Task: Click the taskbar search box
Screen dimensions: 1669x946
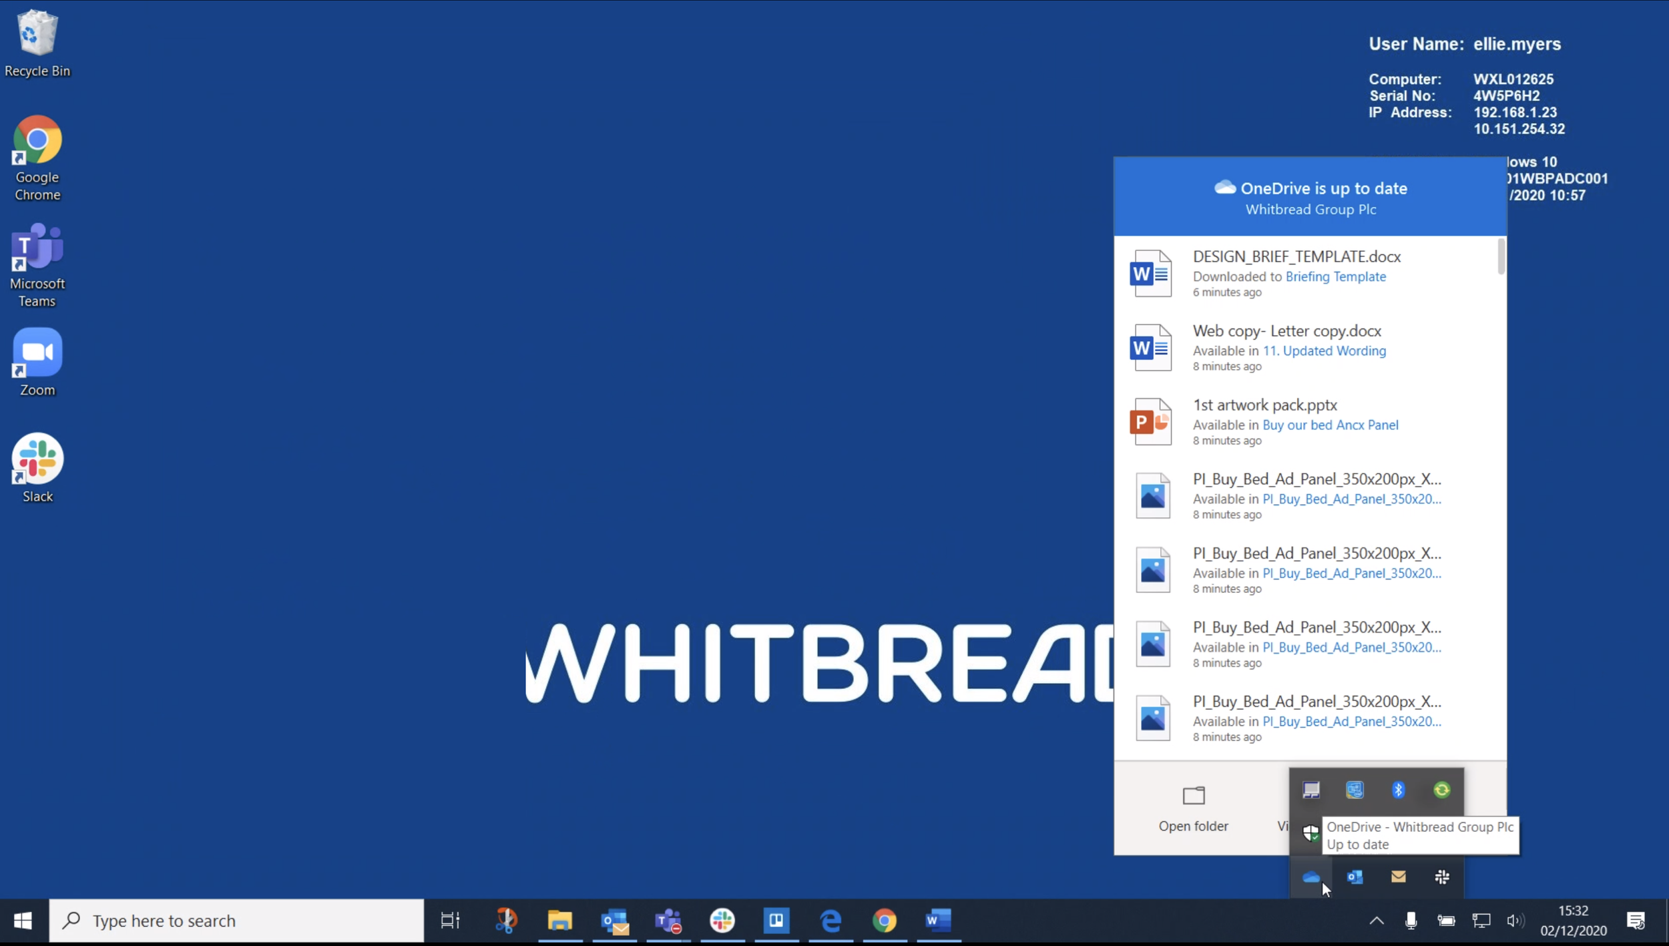Action: point(236,921)
